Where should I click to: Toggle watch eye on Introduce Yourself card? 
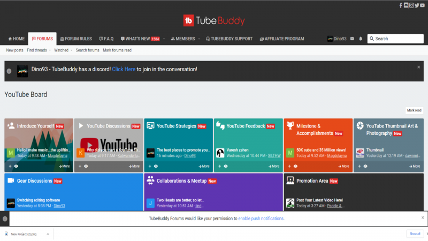pos(16,167)
